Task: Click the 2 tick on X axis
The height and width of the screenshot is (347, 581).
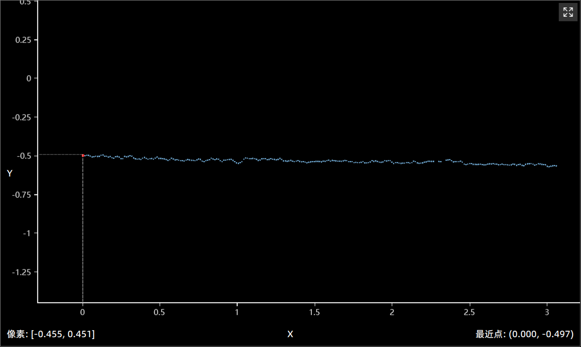Action: (x=392, y=312)
